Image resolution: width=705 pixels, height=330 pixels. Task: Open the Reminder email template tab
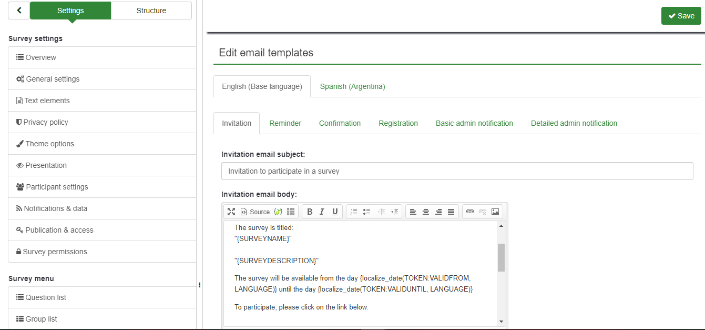click(x=285, y=123)
